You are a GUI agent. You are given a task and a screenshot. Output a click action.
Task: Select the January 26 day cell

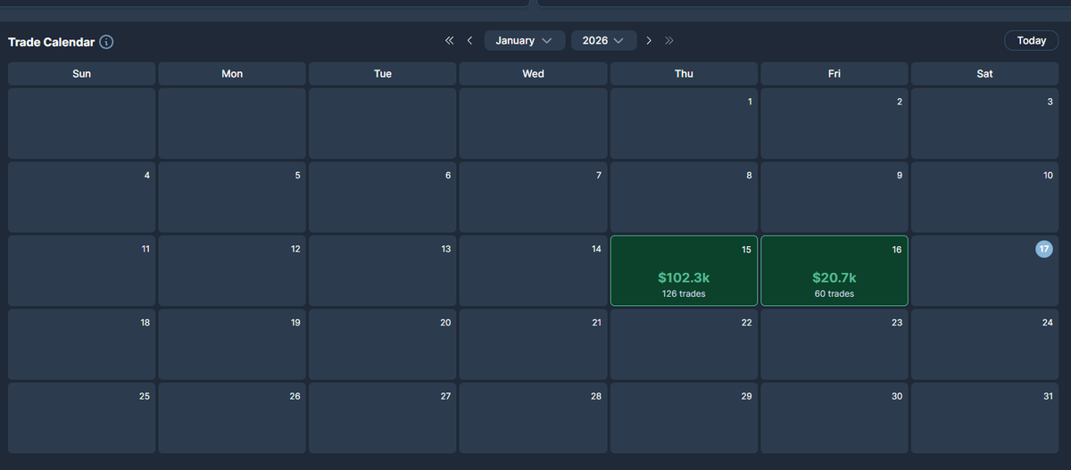pyautogui.click(x=232, y=418)
